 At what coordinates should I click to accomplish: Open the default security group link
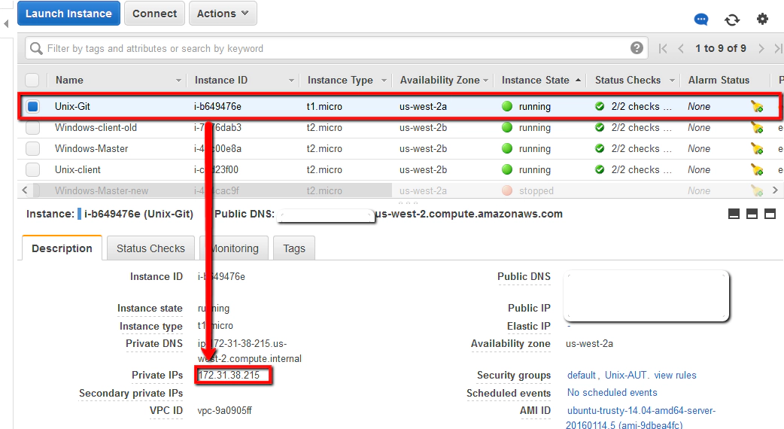(581, 375)
